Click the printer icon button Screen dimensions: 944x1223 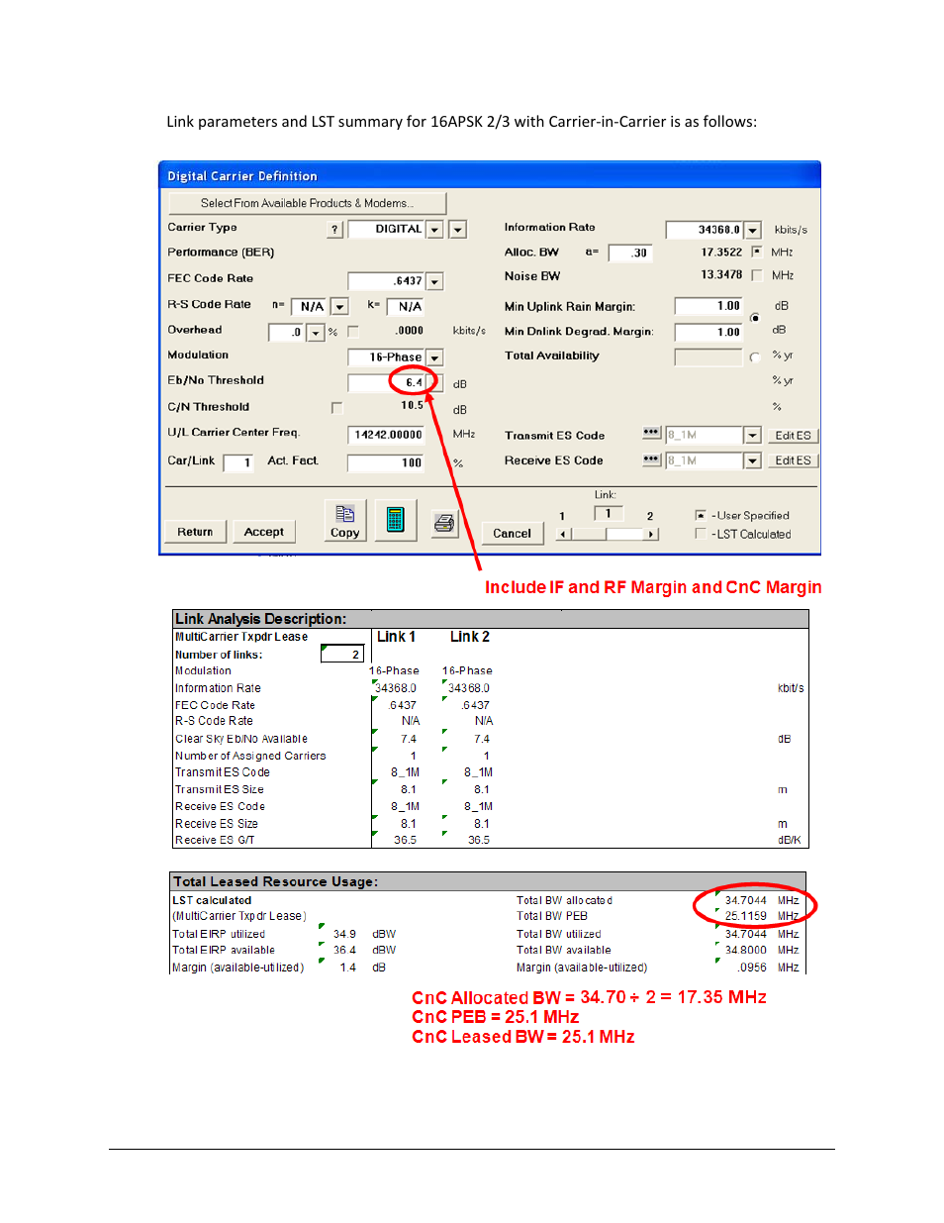click(444, 522)
